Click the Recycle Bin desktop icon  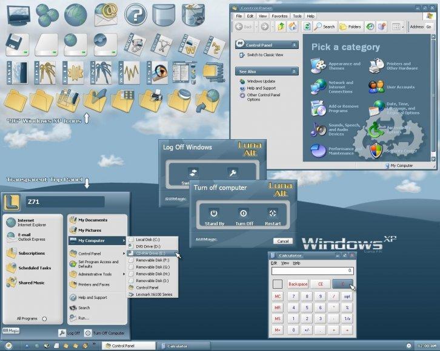[193, 15]
